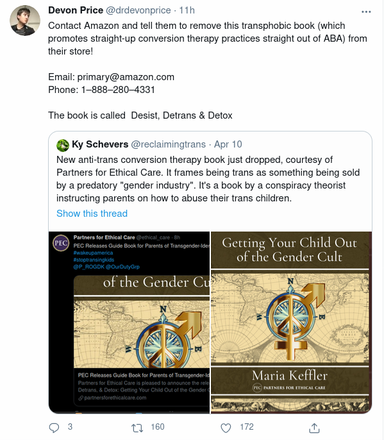Click Ky Schevers' small avatar
This screenshot has width=384, height=440.
[63, 145]
